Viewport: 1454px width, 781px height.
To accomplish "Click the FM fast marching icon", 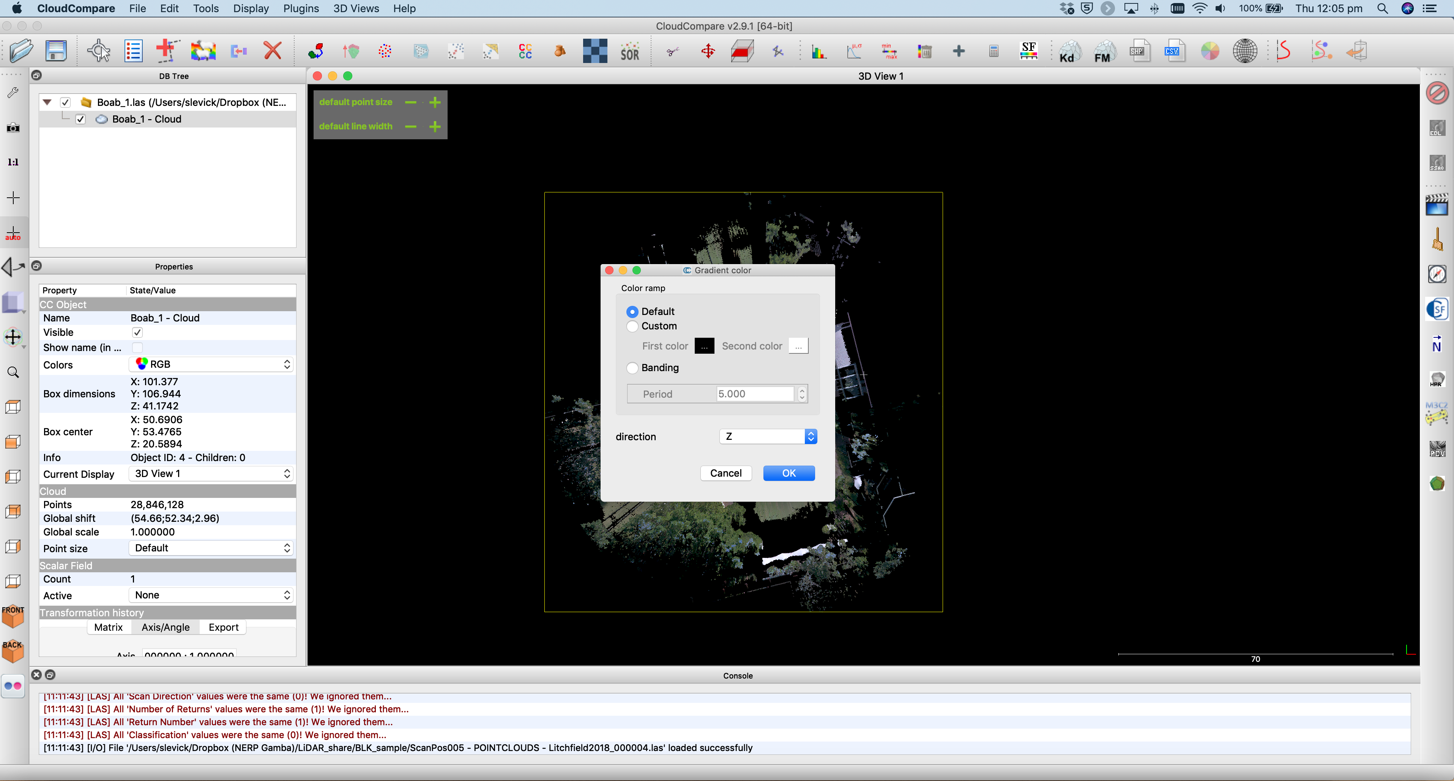I will pos(1104,51).
